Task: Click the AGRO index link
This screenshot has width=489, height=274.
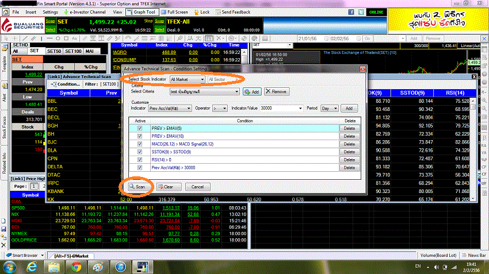Action: coord(120,52)
